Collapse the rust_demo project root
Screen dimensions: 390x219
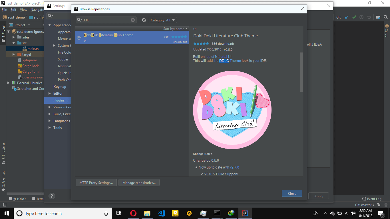pyautogui.click(x=9, y=32)
